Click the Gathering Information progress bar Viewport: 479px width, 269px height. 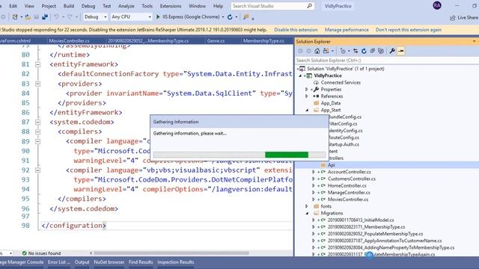coord(239,155)
